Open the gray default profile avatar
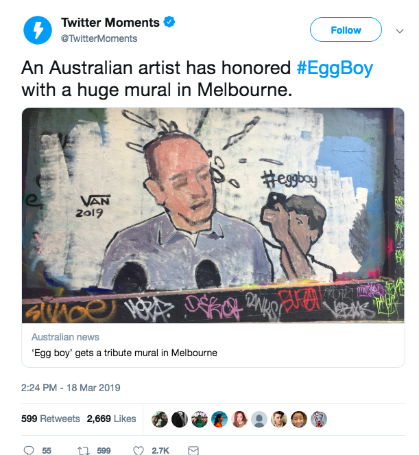This screenshot has width=419, height=455. 259,419
